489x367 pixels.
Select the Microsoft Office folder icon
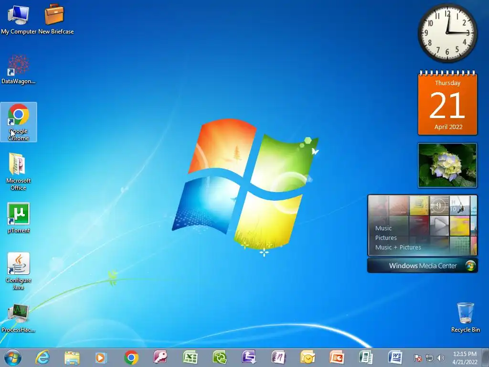pyautogui.click(x=19, y=172)
